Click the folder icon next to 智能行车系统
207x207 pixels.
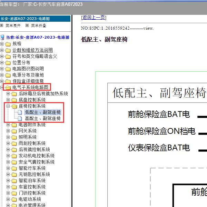pyautogui.click(x=14, y=168)
